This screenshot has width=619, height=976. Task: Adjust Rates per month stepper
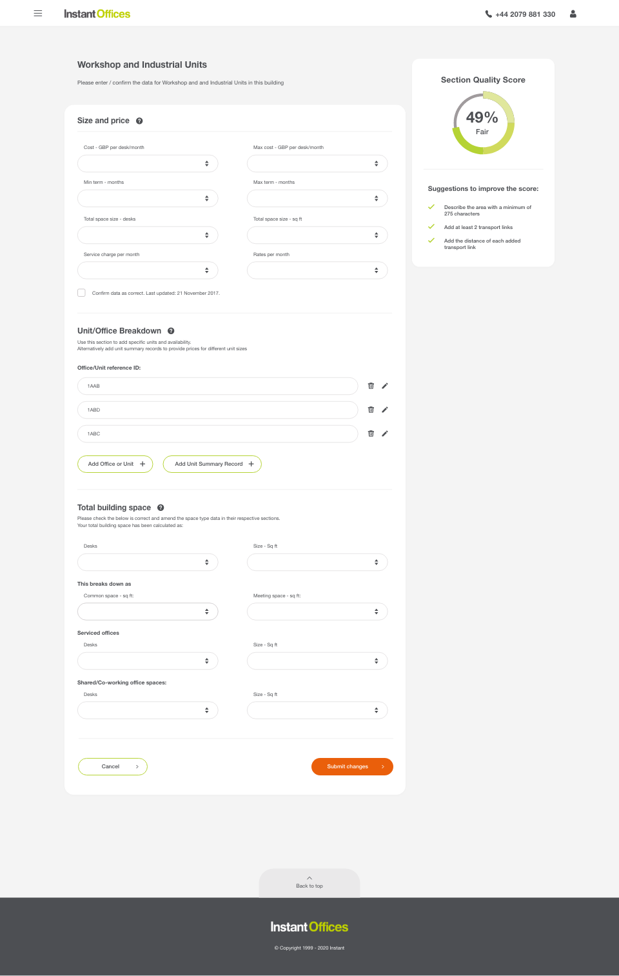coord(377,270)
